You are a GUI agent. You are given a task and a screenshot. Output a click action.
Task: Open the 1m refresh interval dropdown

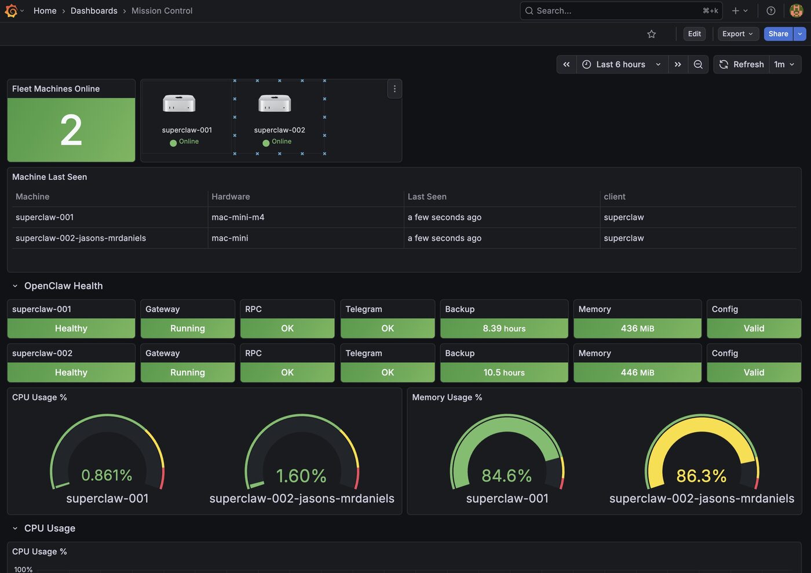784,64
